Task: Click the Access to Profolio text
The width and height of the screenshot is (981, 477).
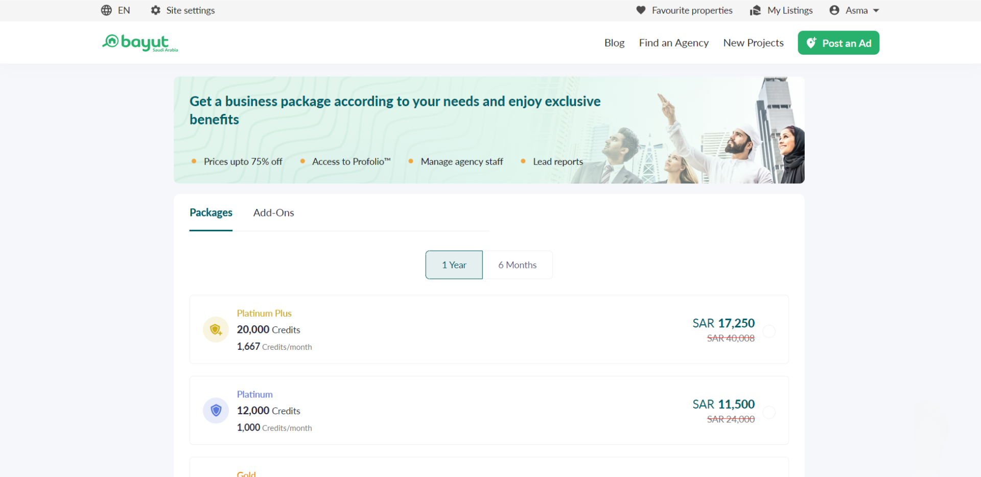Action: coord(352,161)
